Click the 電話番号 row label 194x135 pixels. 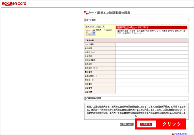pos(88,72)
